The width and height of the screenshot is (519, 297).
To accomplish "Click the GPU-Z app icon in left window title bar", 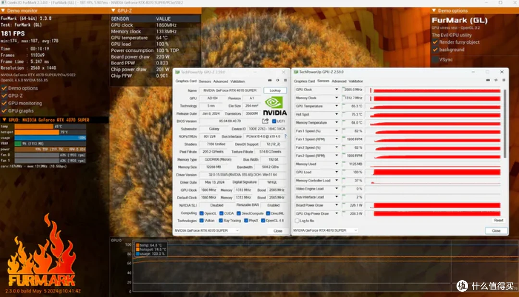I will click(177, 72).
